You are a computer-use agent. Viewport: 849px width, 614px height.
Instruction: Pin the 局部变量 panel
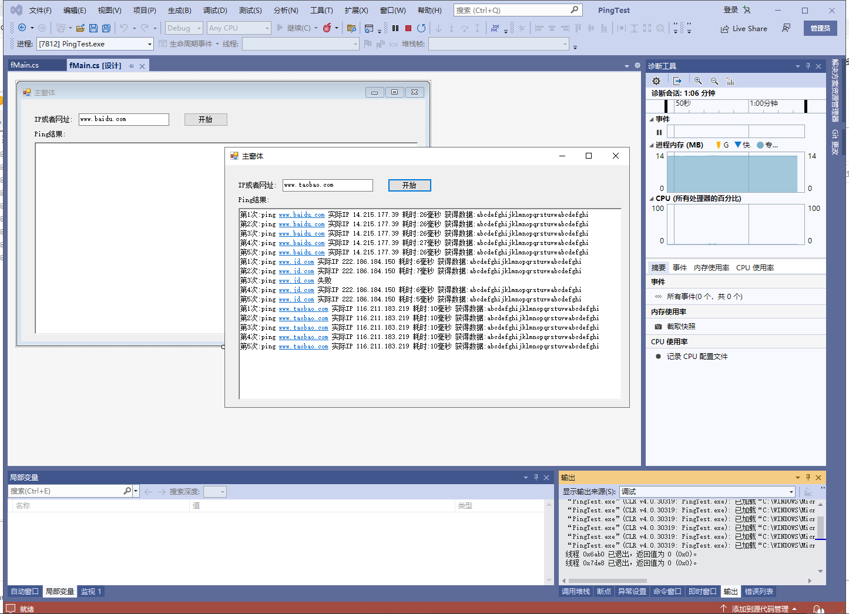click(536, 478)
